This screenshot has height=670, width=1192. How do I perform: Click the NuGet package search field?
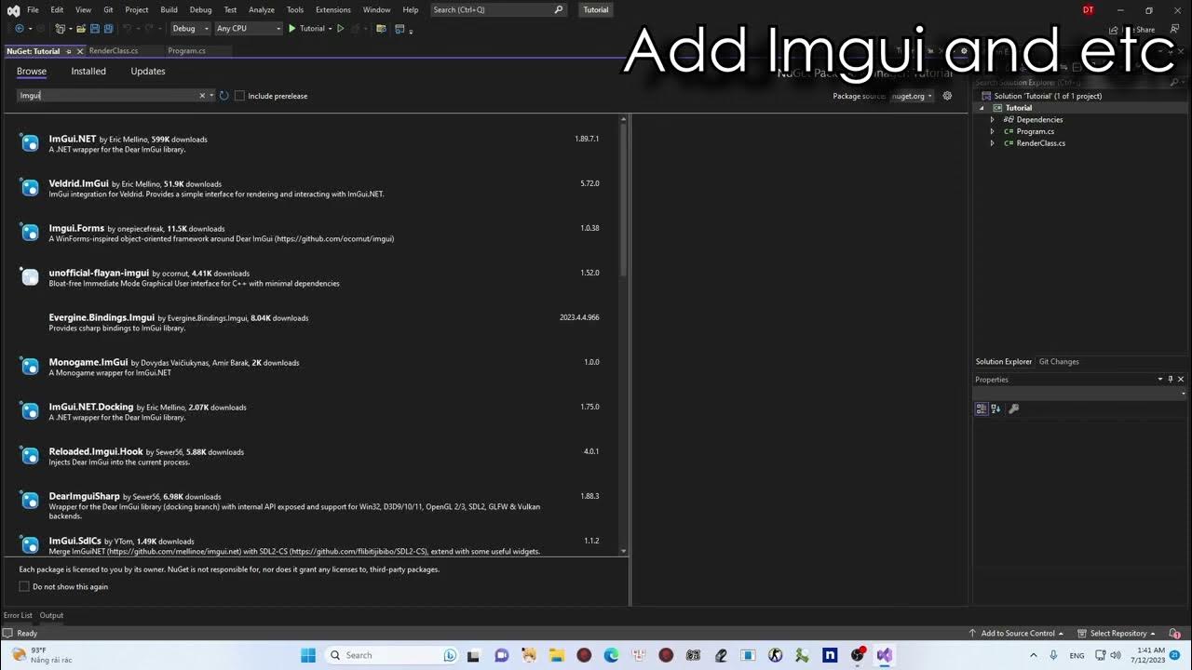point(107,96)
